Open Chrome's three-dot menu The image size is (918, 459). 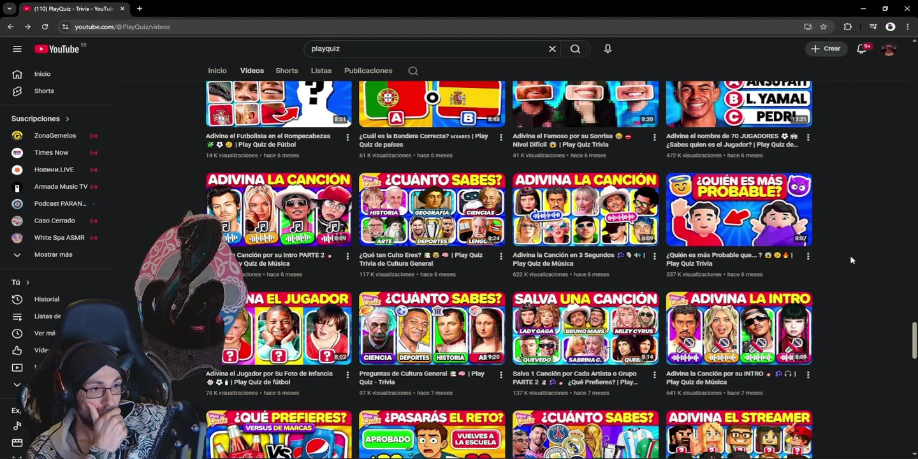(x=908, y=27)
